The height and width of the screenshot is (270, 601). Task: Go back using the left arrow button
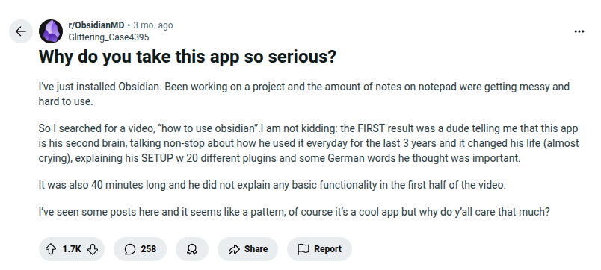[x=21, y=31]
